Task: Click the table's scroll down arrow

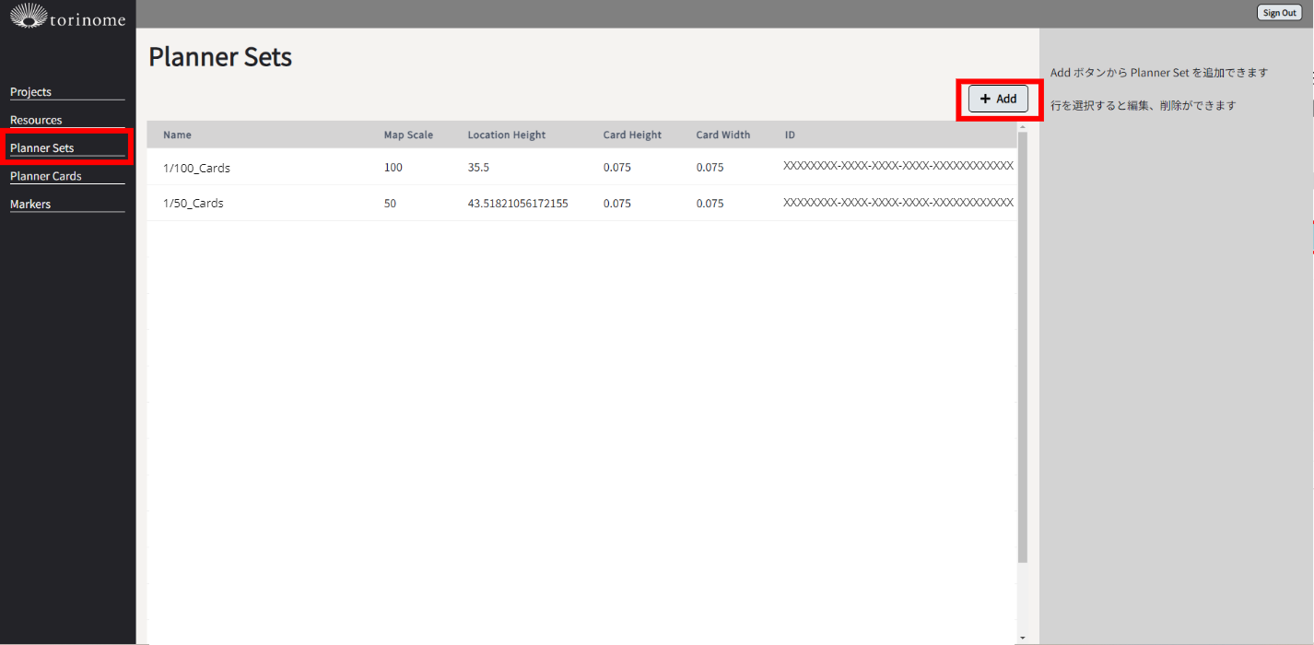Action: point(1022,637)
